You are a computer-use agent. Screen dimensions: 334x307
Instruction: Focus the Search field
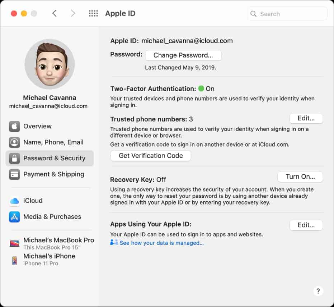(287, 14)
